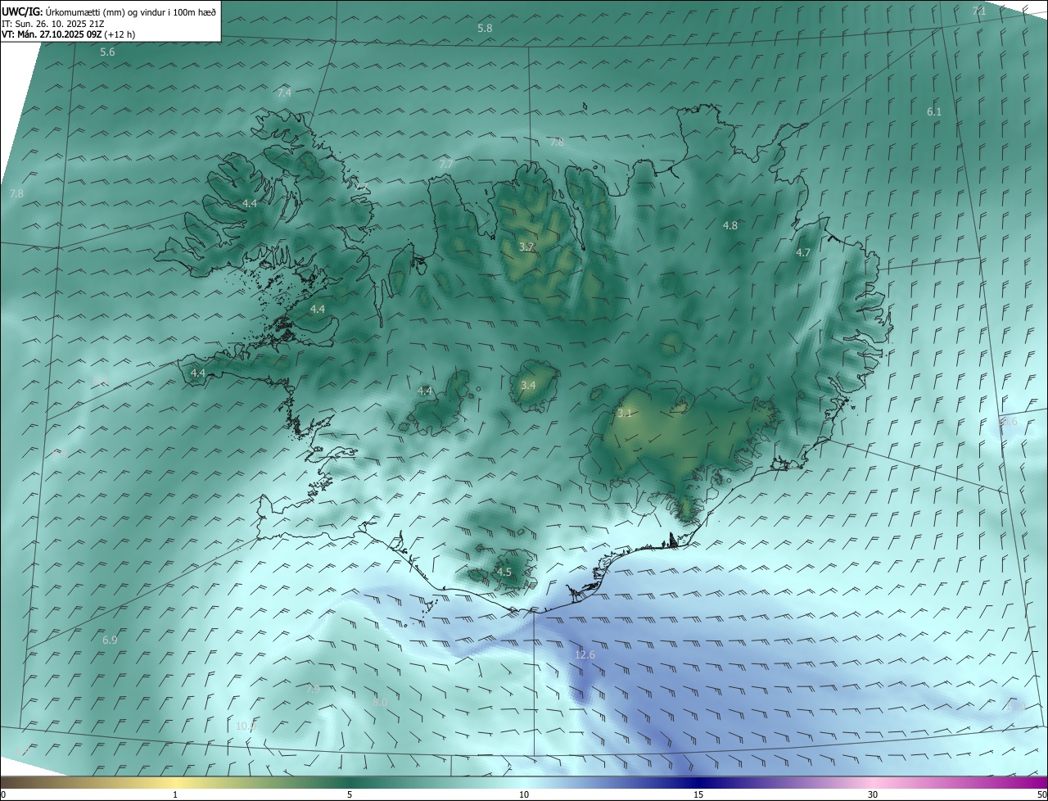Click the title line 'UWC/IG: Úrkomumætti (mm) og vindur'
Image resolution: width=1048 pixels, height=801 pixels.
pyautogui.click(x=110, y=11)
